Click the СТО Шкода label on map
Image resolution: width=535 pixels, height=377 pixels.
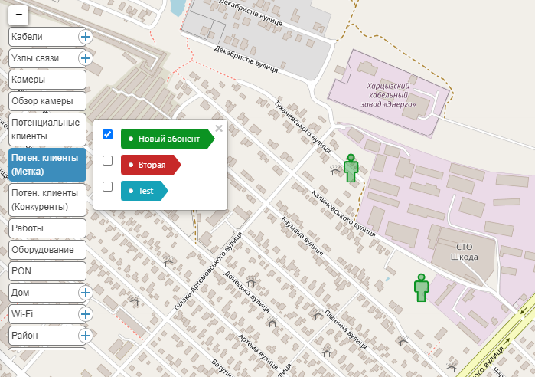coord(466,251)
